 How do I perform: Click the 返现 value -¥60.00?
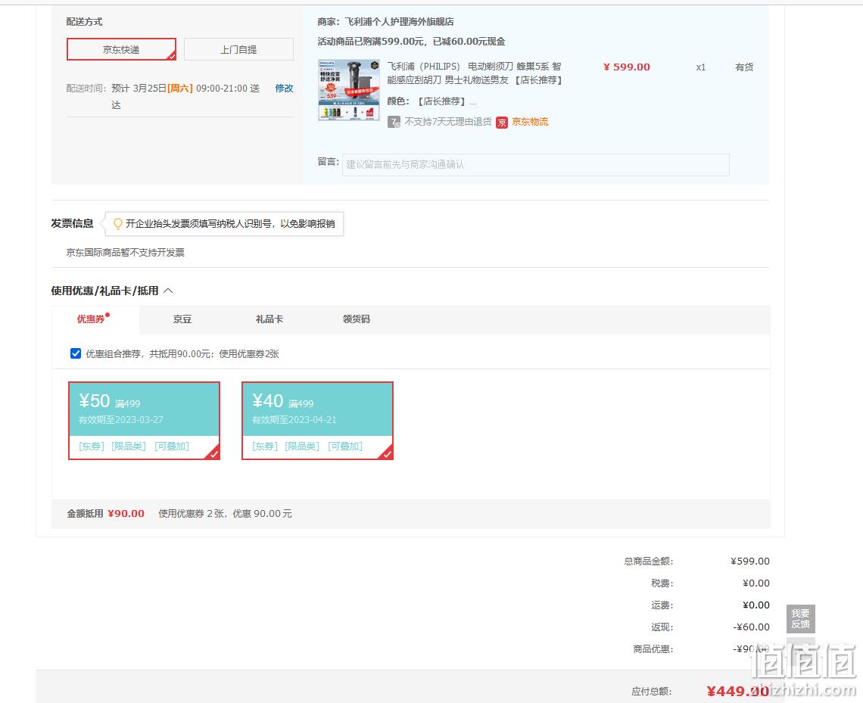pos(751,627)
